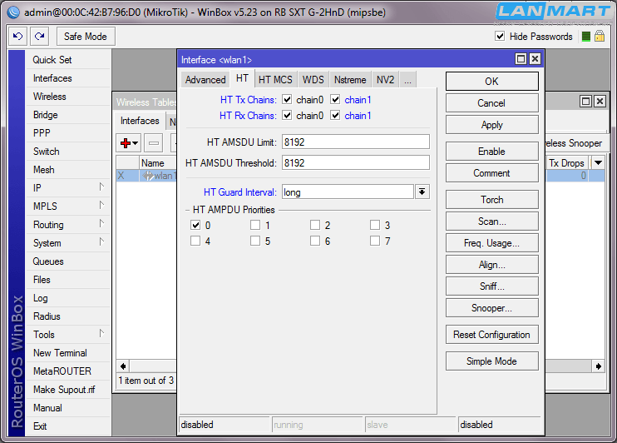Image resolution: width=617 pixels, height=443 pixels.
Task: Switch to the HT MCS tab
Action: click(275, 80)
